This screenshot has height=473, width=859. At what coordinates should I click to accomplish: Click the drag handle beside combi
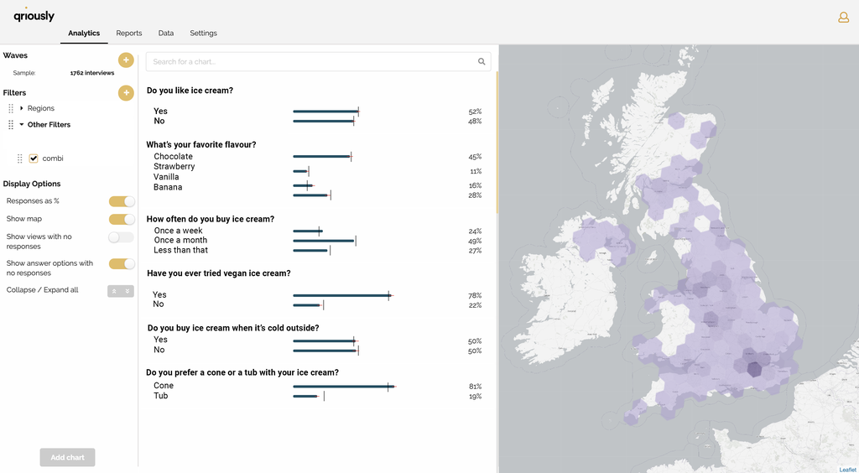click(x=20, y=159)
